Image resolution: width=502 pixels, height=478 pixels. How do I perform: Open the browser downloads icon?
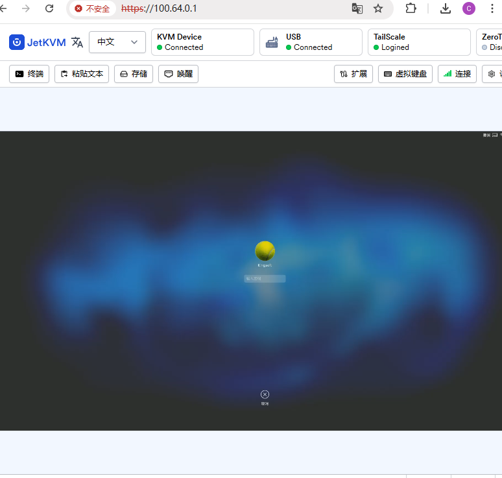click(x=446, y=8)
